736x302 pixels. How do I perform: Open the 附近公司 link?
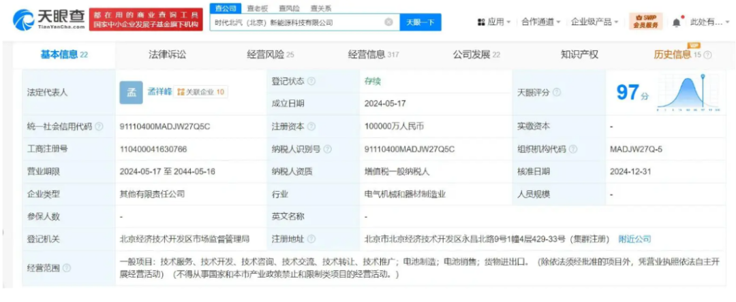pyautogui.click(x=634, y=239)
